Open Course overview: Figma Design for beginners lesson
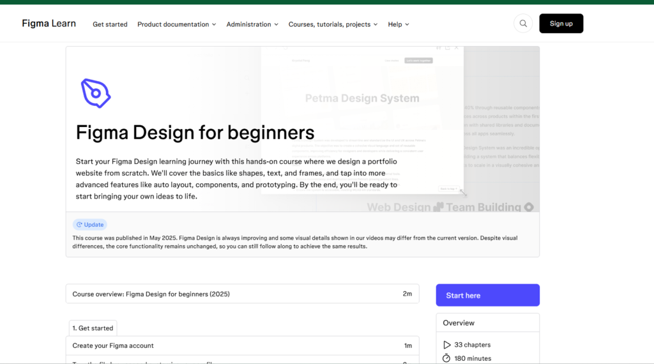Screen dimensions: 654x364 (x=242, y=294)
